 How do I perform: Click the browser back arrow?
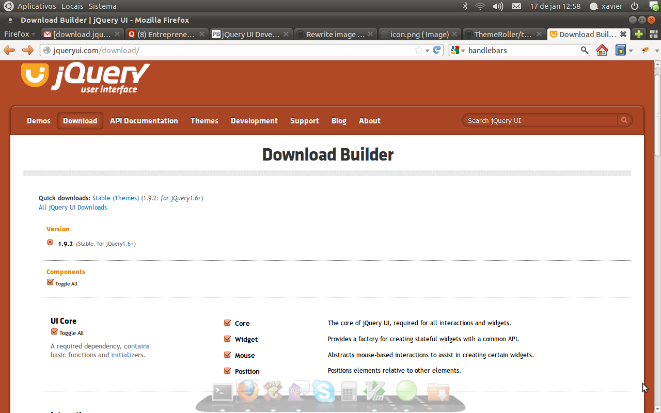9,50
